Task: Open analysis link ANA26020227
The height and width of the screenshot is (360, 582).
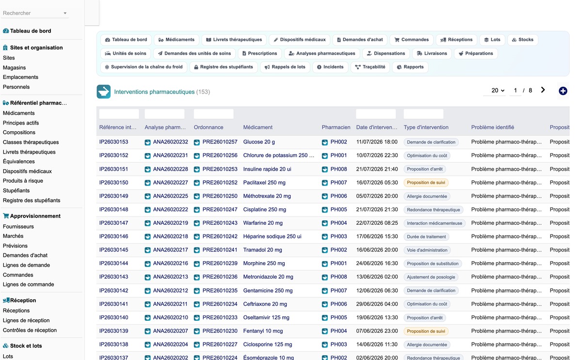Action: (170, 183)
